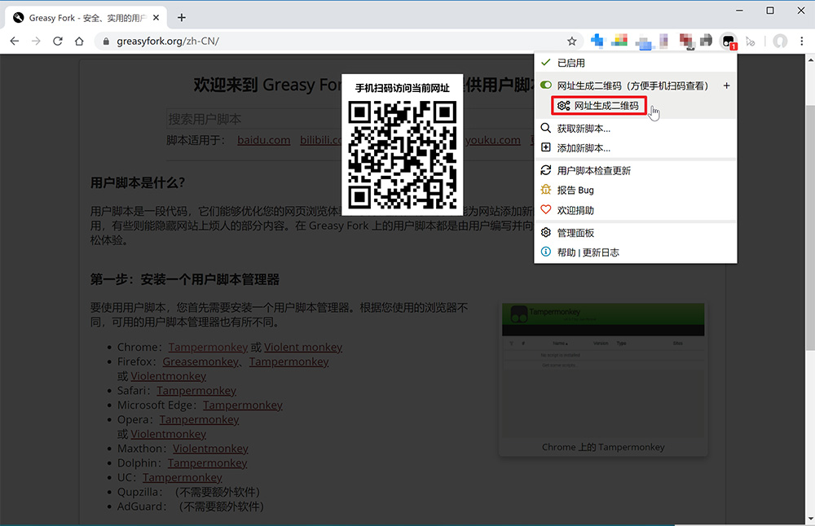
Task: Click the Tampermonkey extension icon in toolbar
Action: pyautogui.click(x=729, y=41)
